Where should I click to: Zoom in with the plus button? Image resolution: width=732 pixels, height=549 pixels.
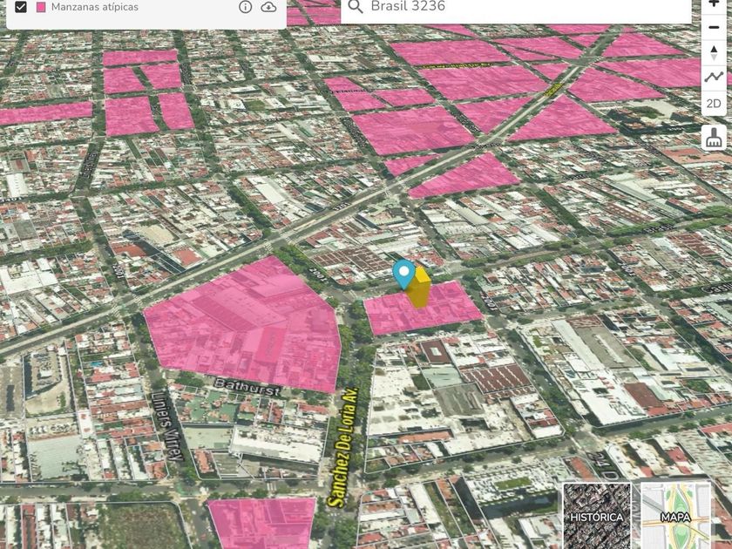tap(714, 3)
